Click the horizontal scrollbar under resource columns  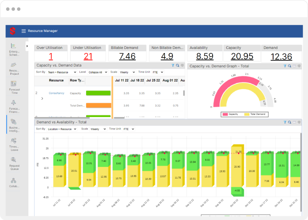62,118
